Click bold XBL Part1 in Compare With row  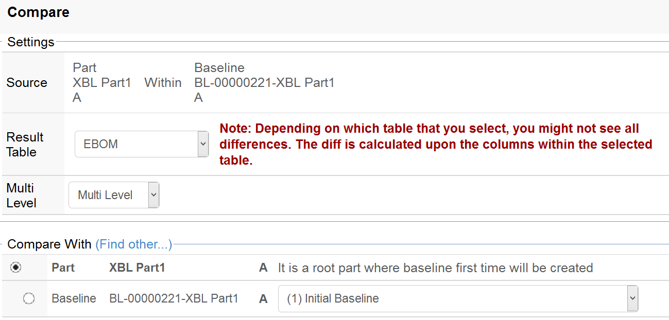pos(137,268)
